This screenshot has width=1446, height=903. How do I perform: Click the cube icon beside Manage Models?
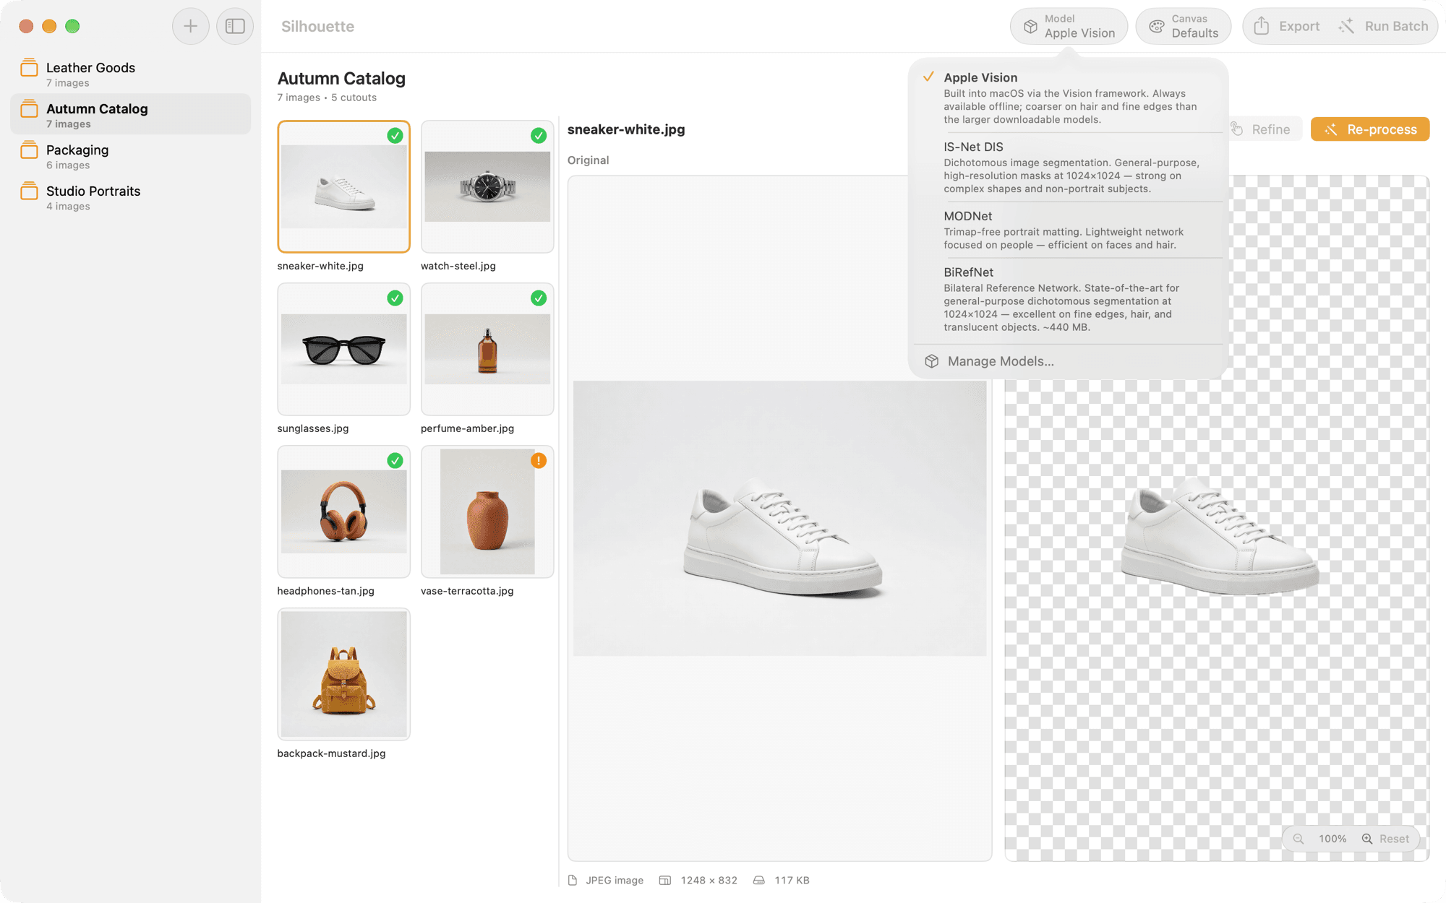pyautogui.click(x=931, y=361)
